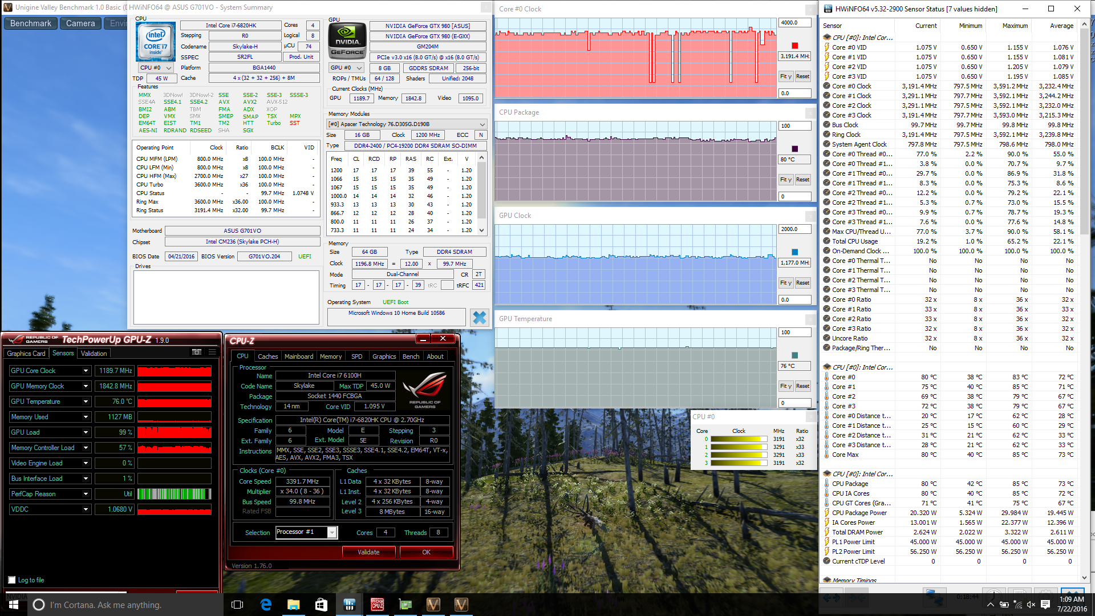
Task: Open the GPU Load sensor dropdown
Action: coord(86,432)
